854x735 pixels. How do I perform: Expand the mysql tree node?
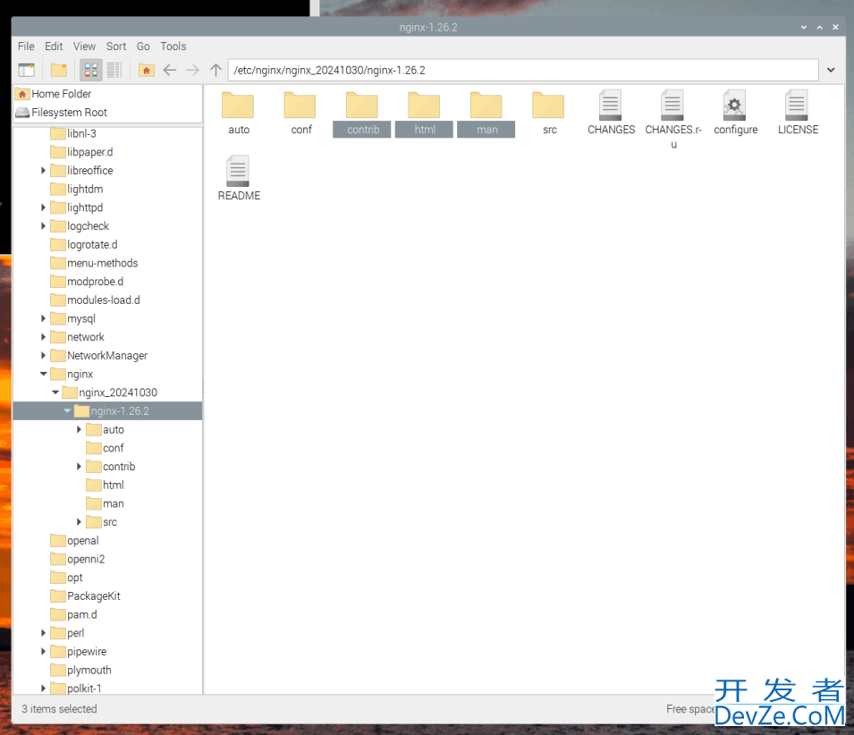pyautogui.click(x=43, y=318)
